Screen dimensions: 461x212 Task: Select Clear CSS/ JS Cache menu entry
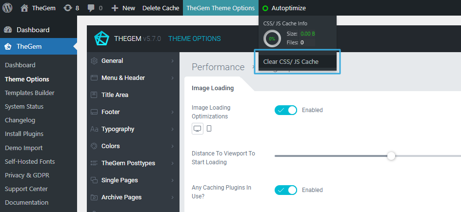[291, 62]
